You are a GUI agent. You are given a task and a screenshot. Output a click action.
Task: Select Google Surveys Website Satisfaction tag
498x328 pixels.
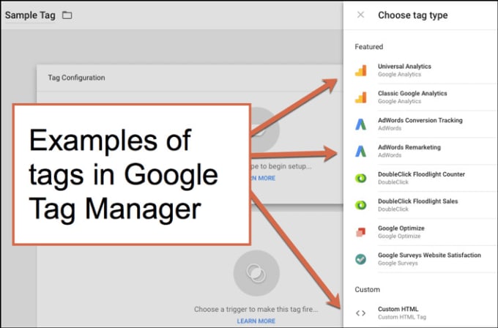[421, 259]
